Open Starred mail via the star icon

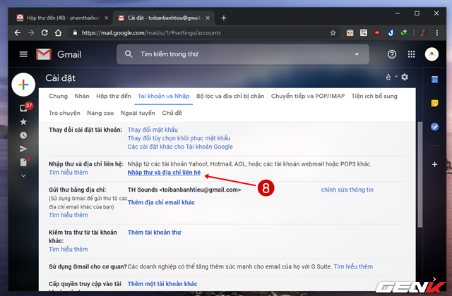click(23, 122)
